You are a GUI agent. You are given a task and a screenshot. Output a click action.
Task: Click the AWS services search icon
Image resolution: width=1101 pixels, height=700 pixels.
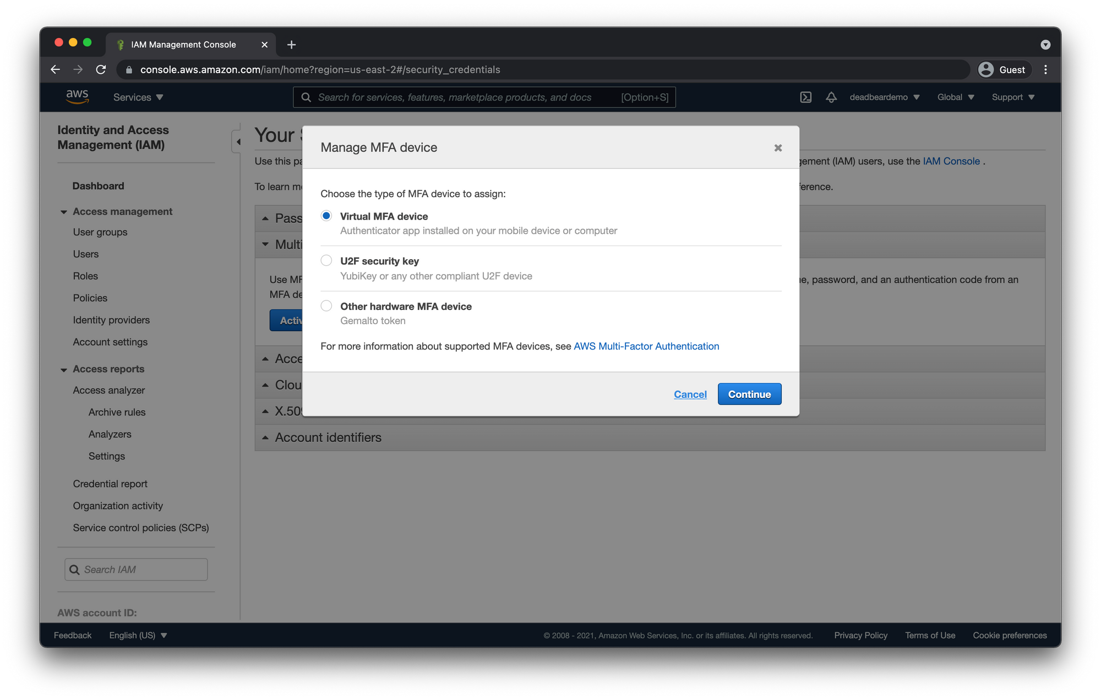click(305, 97)
